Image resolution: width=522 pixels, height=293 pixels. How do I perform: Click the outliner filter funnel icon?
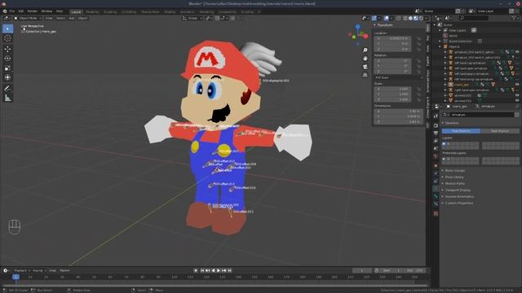pos(515,18)
